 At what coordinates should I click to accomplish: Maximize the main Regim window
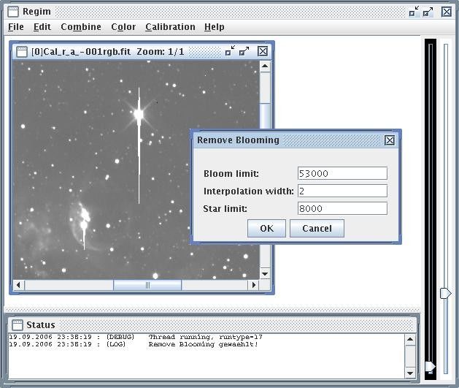point(428,12)
